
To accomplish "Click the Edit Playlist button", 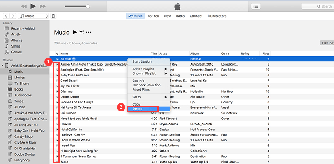I will [327, 43].
